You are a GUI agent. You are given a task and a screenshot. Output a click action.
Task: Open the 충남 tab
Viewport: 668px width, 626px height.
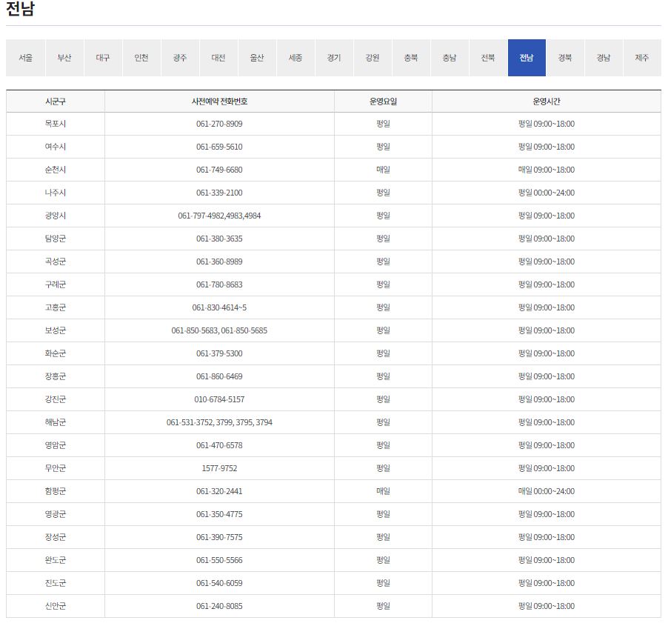click(450, 58)
